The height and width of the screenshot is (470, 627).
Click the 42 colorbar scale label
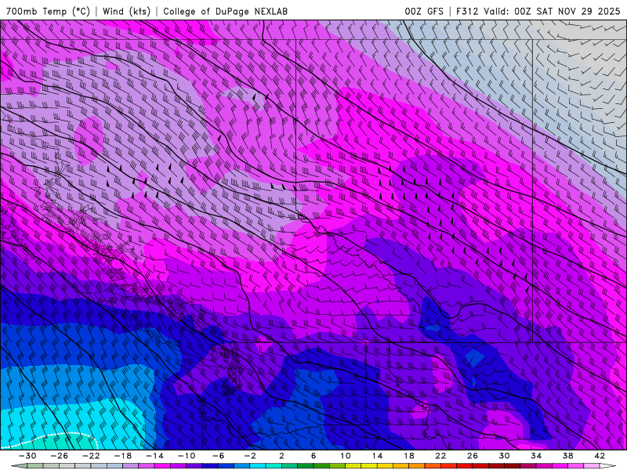pyautogui.click(x=599, y=456)
